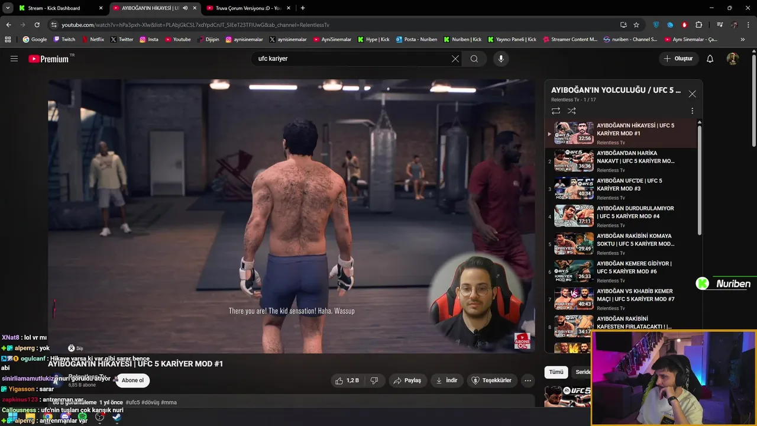Toggle shuffle playlist
The image size is (757, 426).
point(572,111)
